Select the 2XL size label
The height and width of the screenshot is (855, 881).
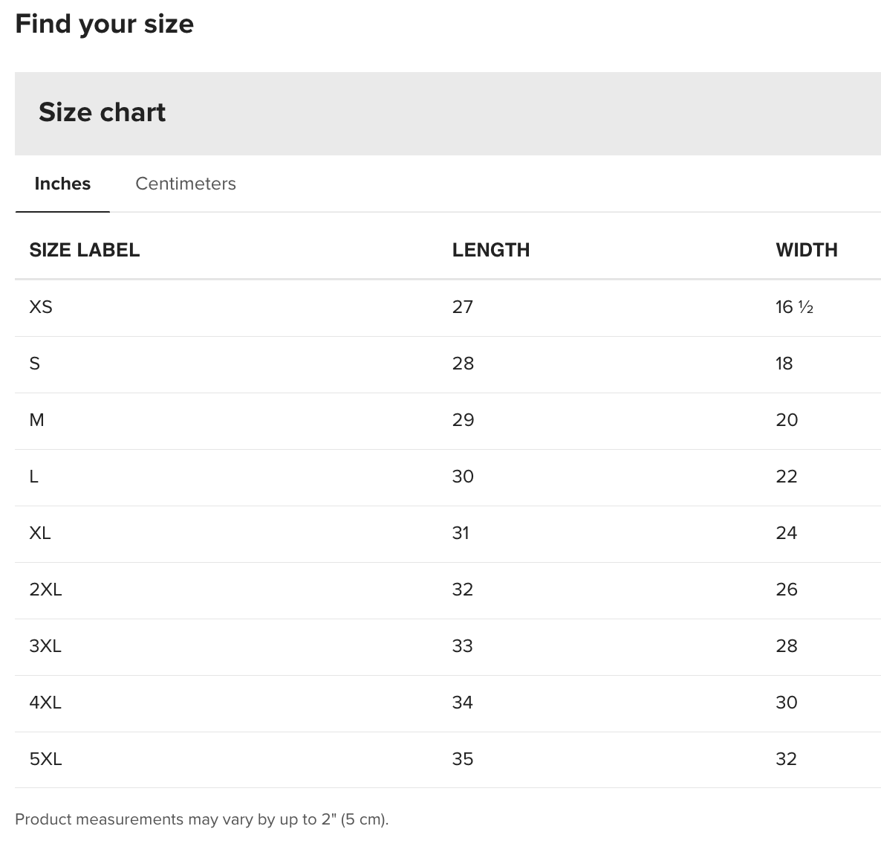(x=45, y=590)
